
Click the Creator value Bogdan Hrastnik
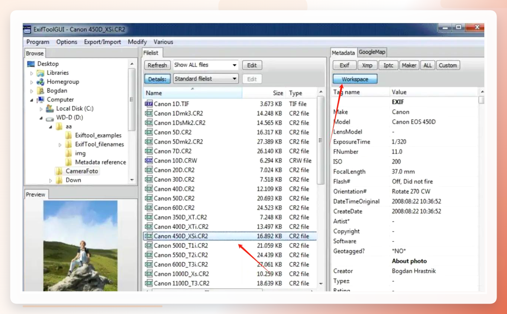tap(414, 271)
